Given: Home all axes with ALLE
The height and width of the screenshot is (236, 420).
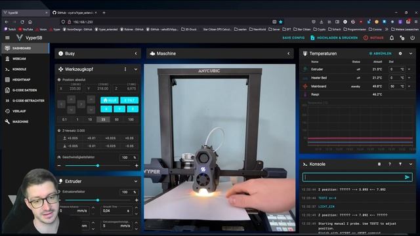Looking at the screenshot, I should click(x=110, y=100).
